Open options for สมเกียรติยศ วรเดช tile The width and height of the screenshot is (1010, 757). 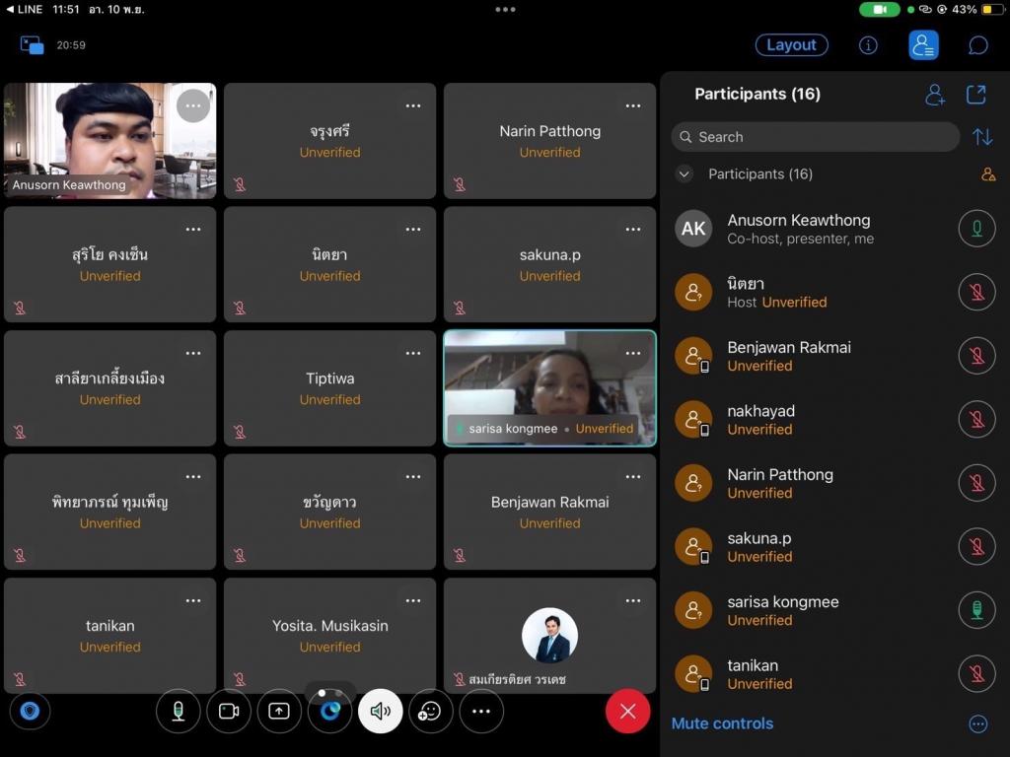tap(633, 600)
